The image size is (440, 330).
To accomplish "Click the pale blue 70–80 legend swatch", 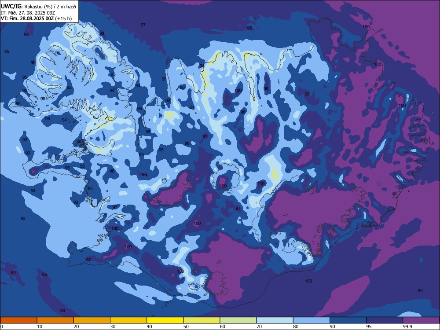I will (275, 320).
